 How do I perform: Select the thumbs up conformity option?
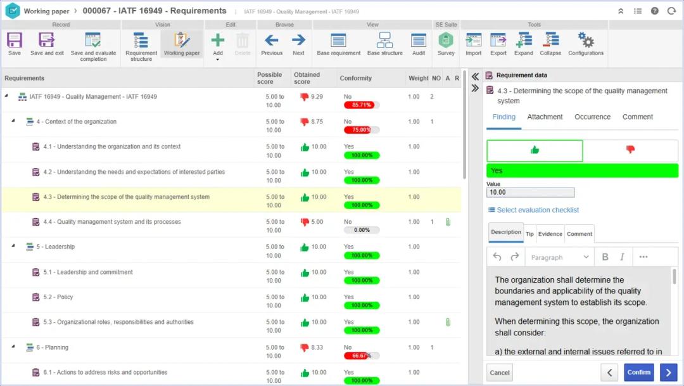pyautogui.click(x=535, y=150)
